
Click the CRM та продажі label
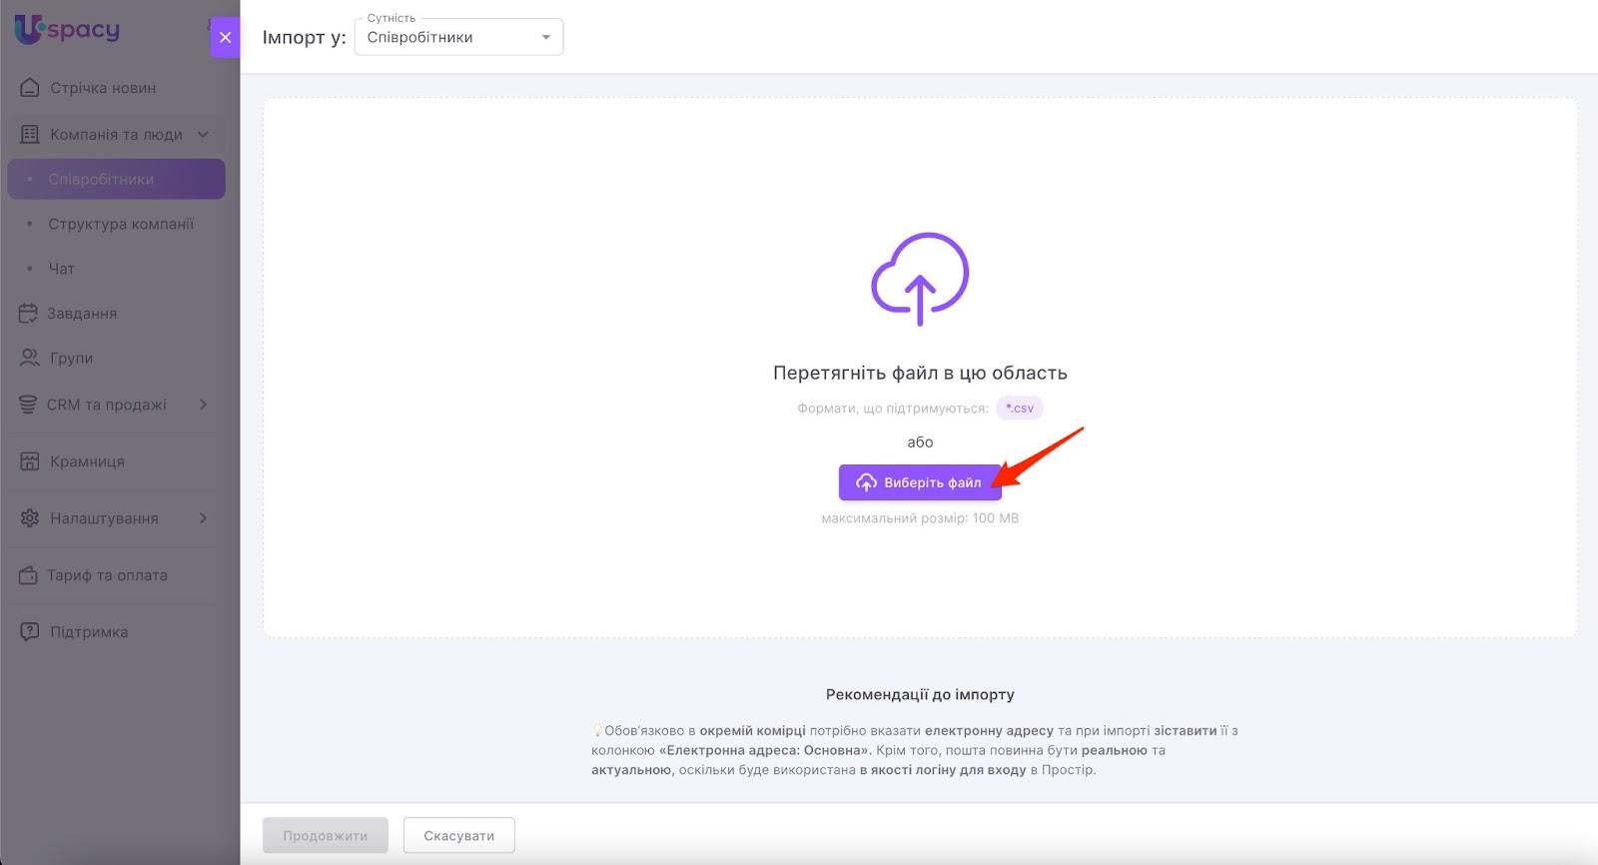[x=107, y=405]
